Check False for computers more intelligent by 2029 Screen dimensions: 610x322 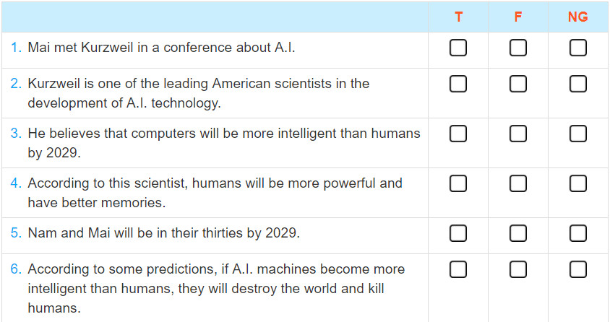[x=517, y=134]
